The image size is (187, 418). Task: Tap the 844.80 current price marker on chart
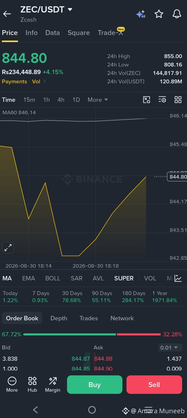point(177,177)
